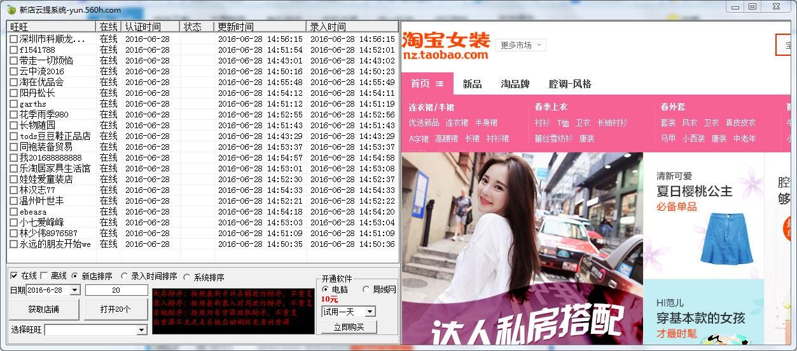The height and width of the screenshot is (351, 797).
Task: Click the list icon beside 首页
Action: click(x=440, y=84)
